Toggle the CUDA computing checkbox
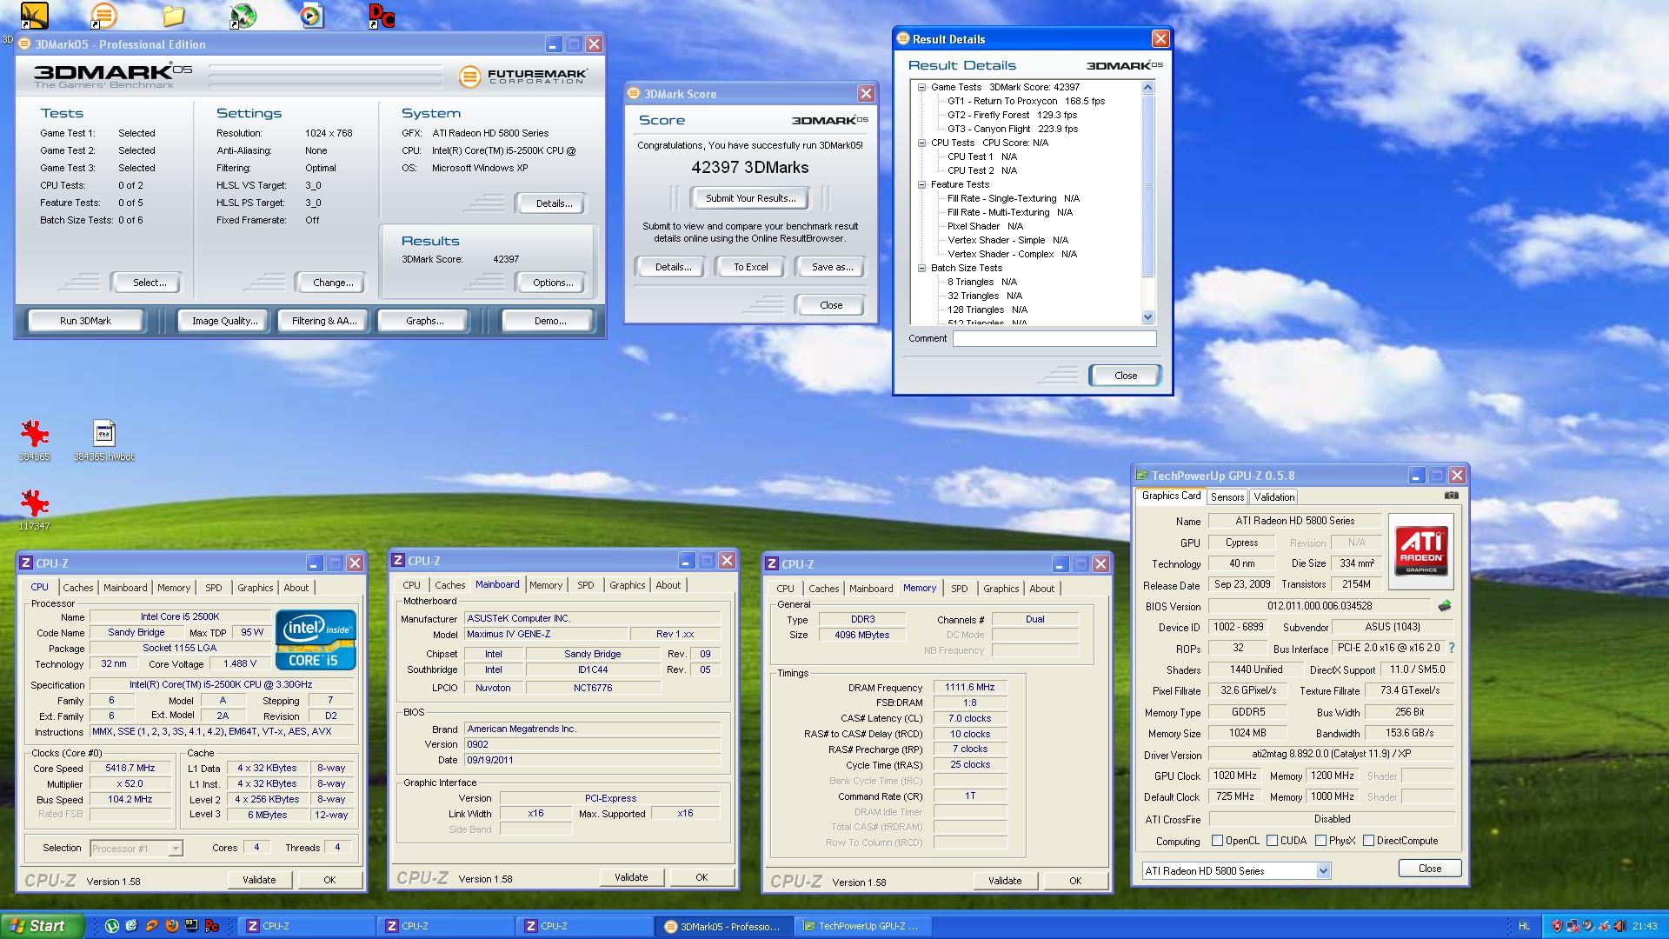This screenshot has height=939, width=1669. 1272,841
